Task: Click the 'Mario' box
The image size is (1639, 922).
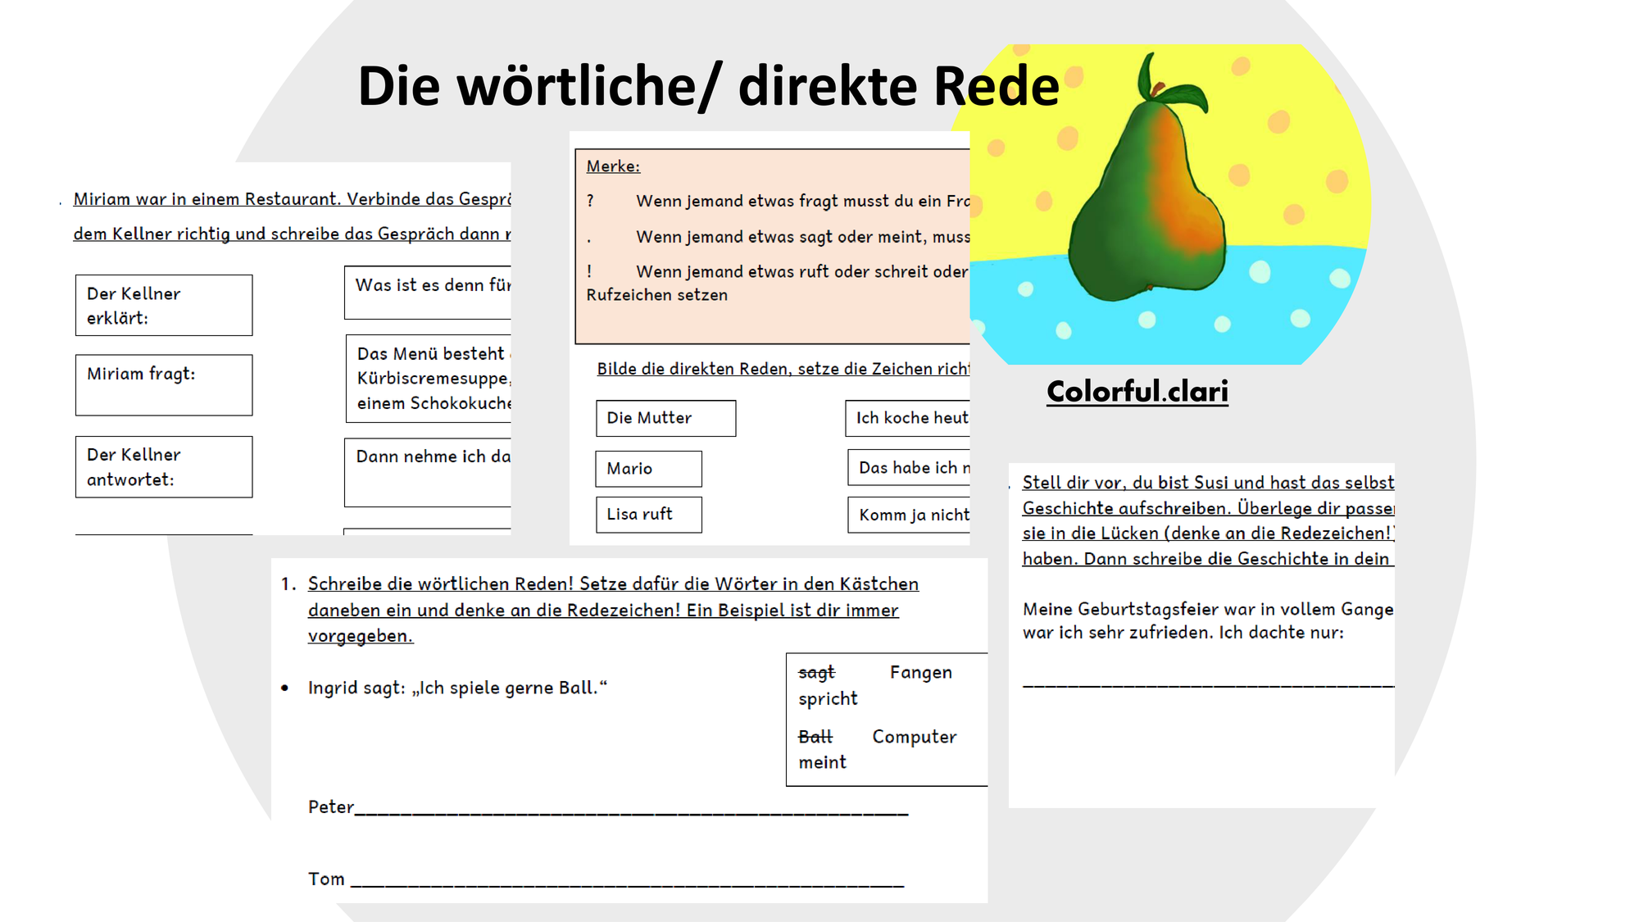Action: coord(648,469)
